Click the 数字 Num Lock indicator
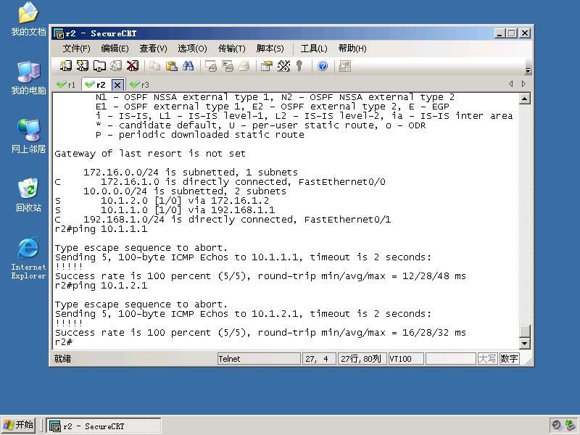 [510, 358]
